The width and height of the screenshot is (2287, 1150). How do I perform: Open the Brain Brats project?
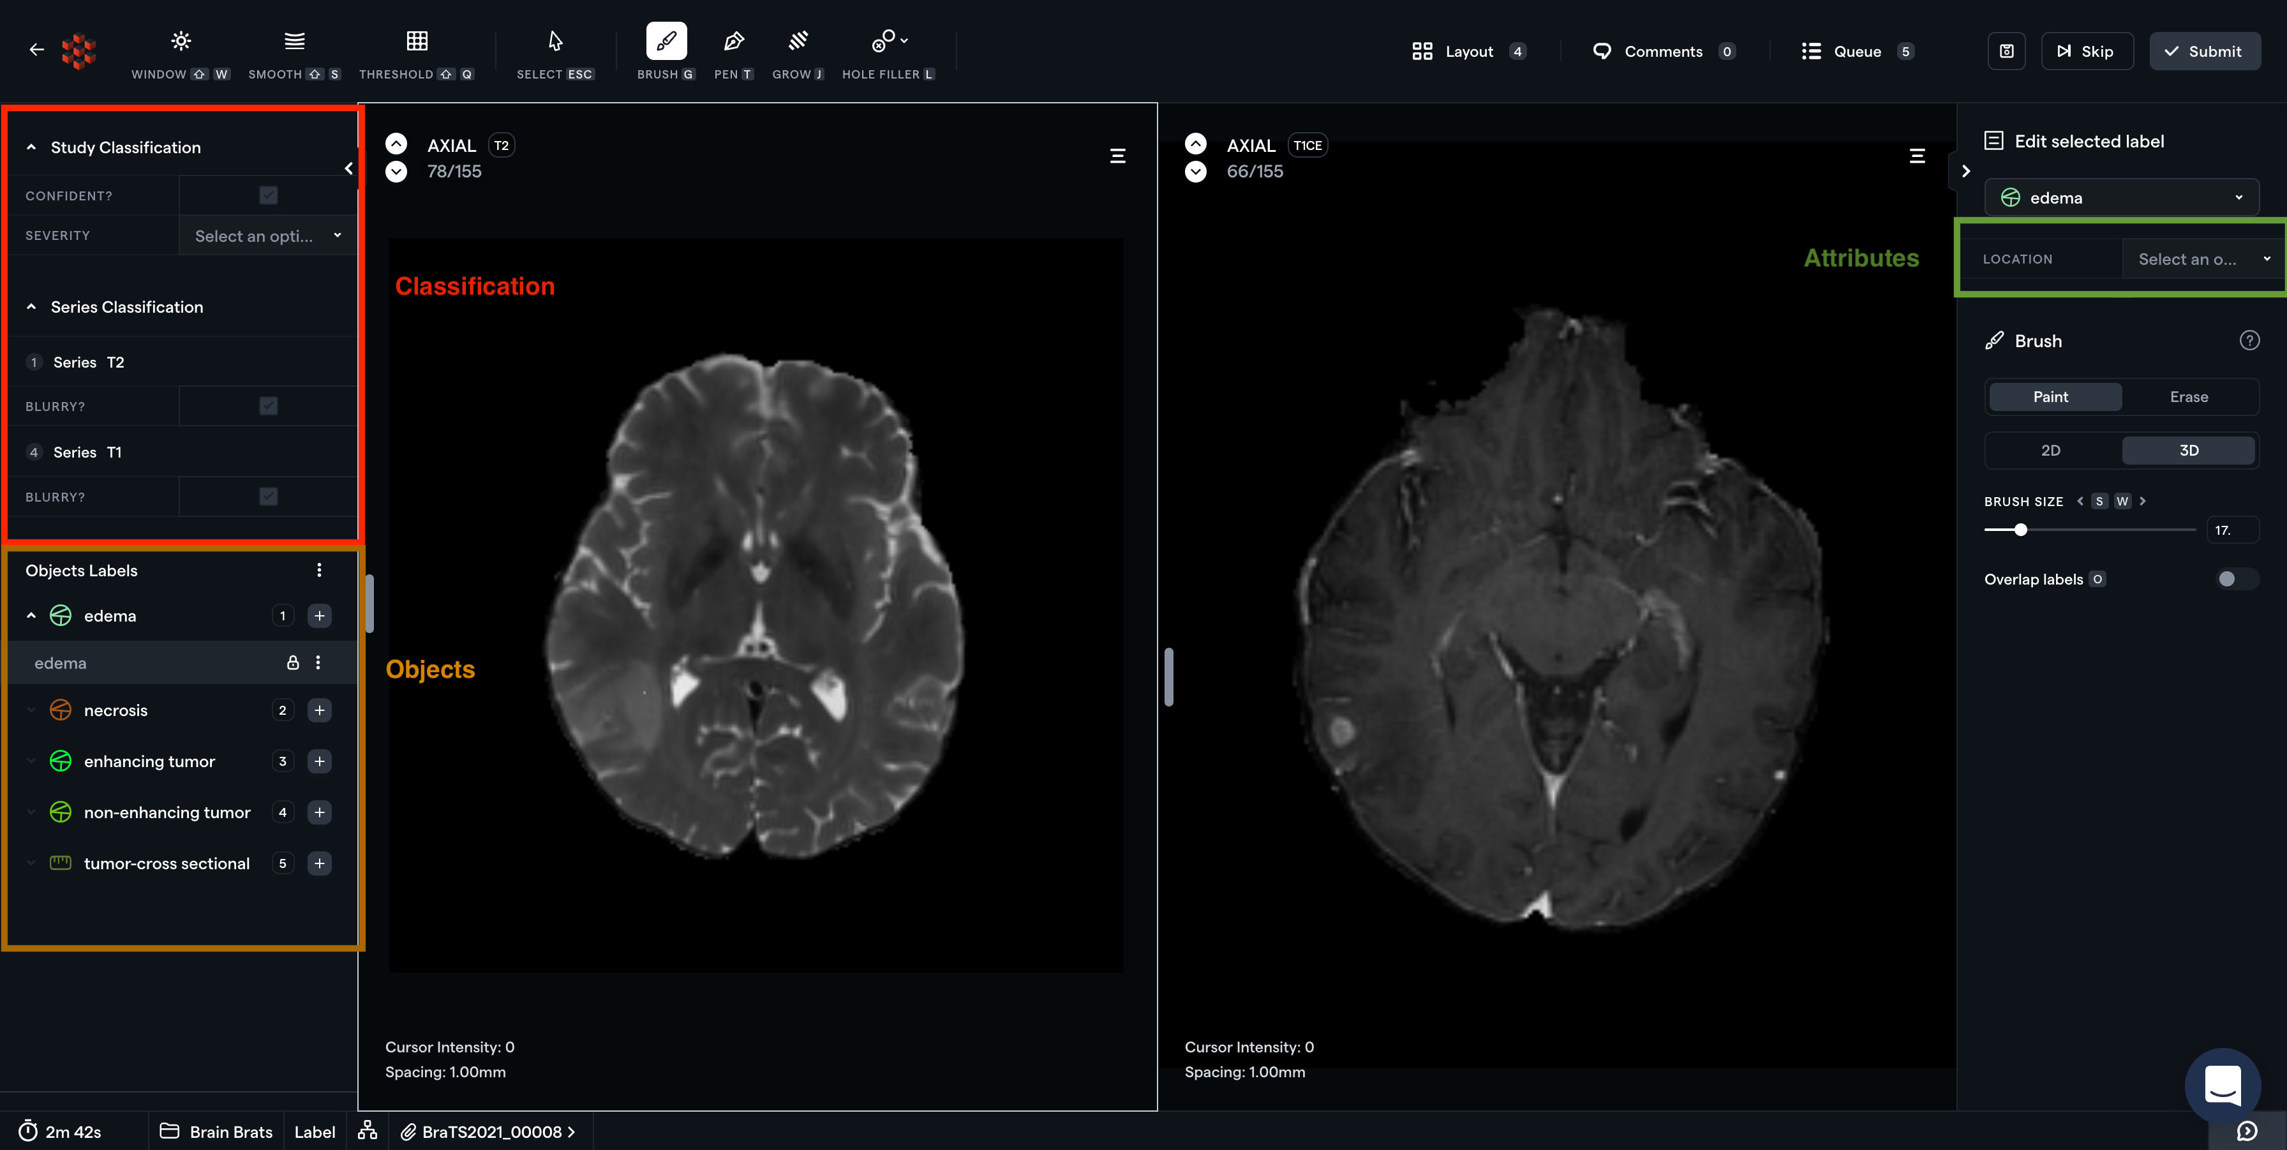tap(216, 1131)
